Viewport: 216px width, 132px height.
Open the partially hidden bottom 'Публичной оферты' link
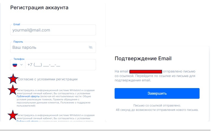click(x=28, y=121)
